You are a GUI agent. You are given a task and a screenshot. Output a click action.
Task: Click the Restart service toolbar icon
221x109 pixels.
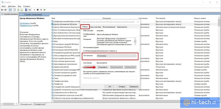pos(45,10)
